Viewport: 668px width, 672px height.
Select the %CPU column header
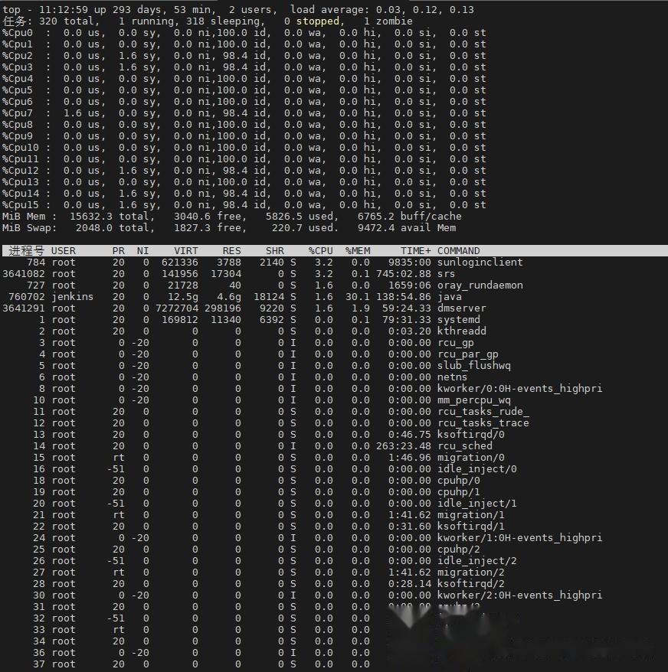(320, 251)
